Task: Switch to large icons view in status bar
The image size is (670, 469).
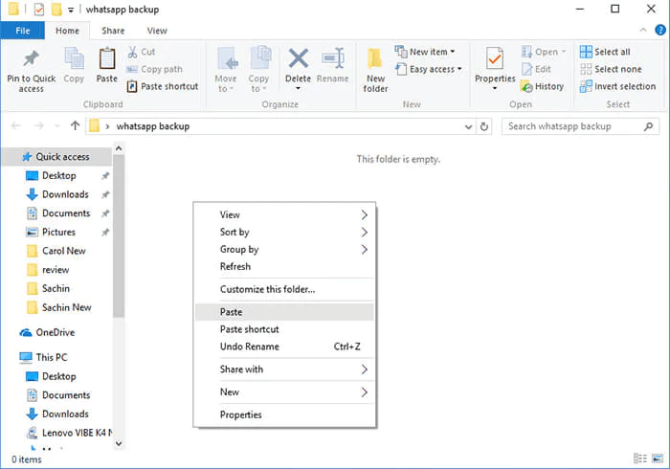Action: click(659, 458)
